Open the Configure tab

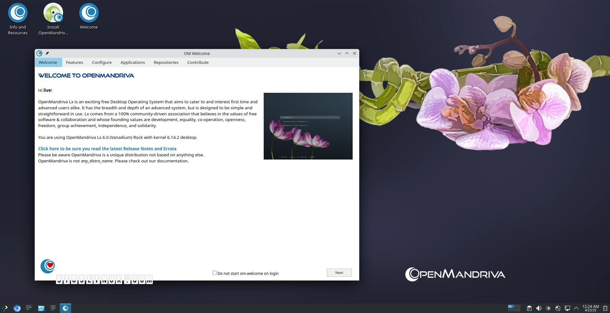click(x=102, y=63)
